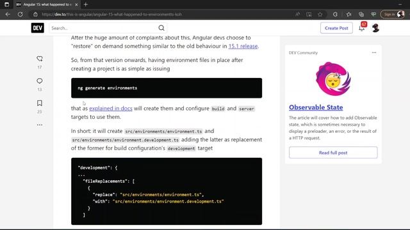The image size is (410, 230).
Task: Click the site info lock icon
Action: tap(35, 14)
